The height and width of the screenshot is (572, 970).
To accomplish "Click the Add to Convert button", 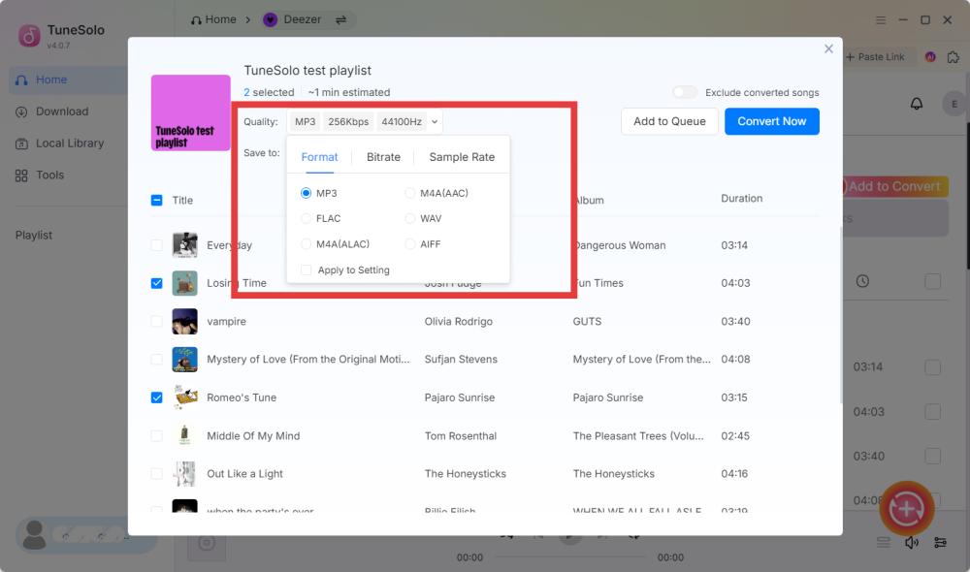I will tap(894, 186).
